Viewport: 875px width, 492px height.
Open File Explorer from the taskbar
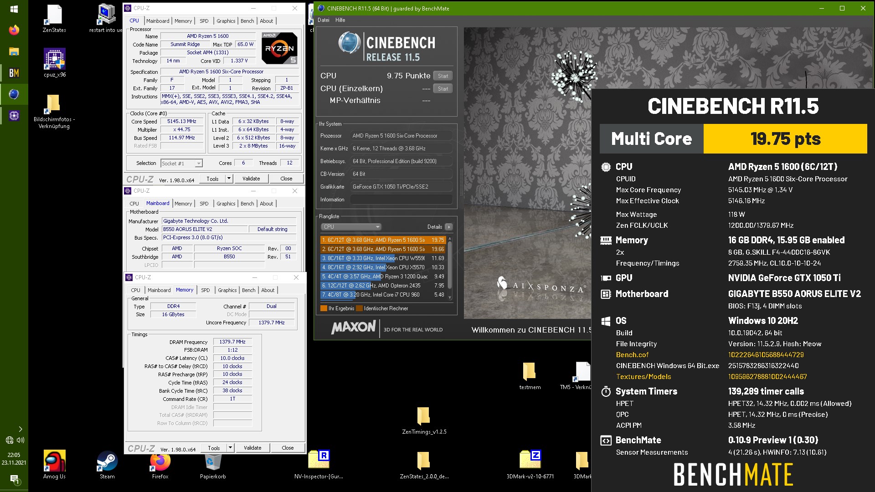tap(14, 51)
